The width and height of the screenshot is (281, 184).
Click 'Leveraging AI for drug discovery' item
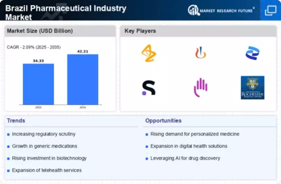pyautogui.click(x=185, y=158)
